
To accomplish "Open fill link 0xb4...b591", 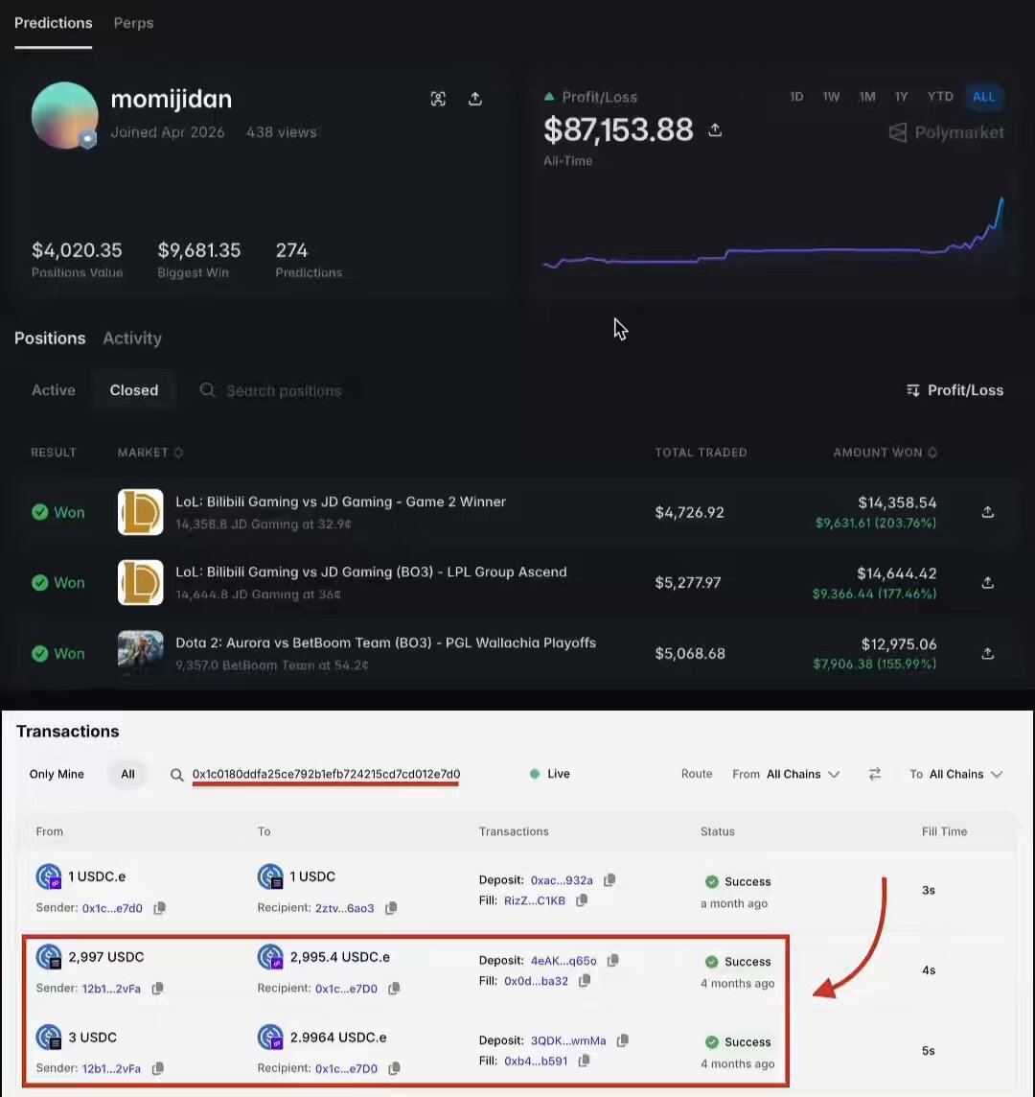I will [x=536, y=1062].
